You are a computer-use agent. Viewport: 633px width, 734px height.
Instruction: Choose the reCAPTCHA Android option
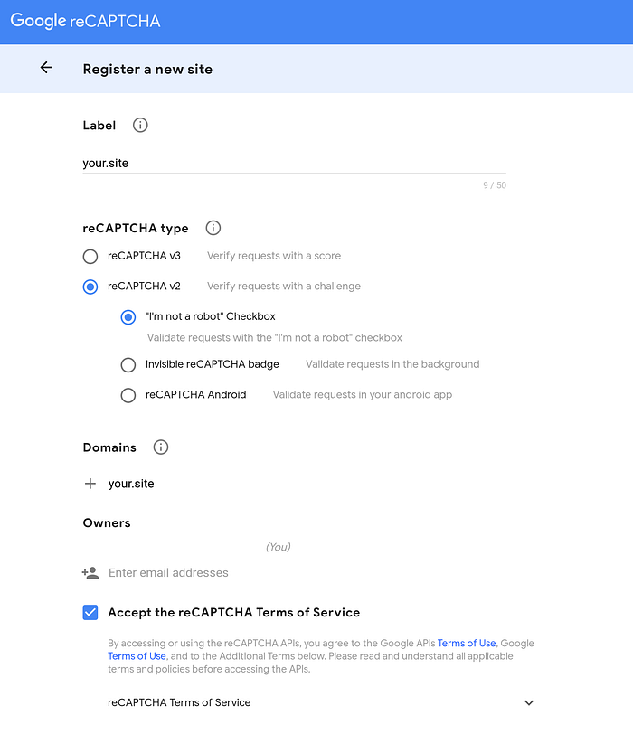coord(128,395)
